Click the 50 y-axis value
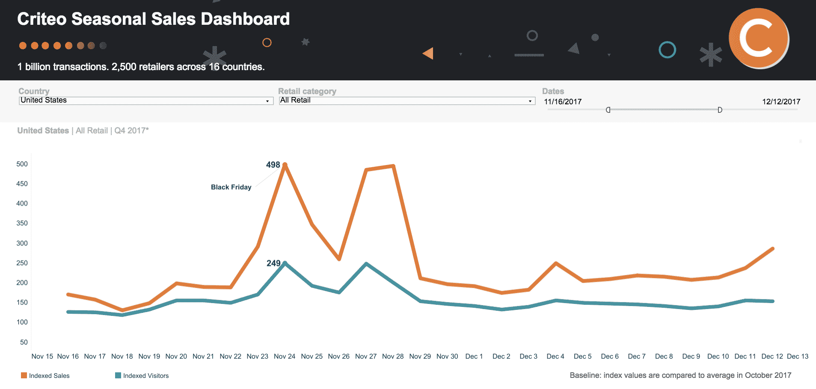The width and height of the screenshot is (816, 389). pos(24,342)
